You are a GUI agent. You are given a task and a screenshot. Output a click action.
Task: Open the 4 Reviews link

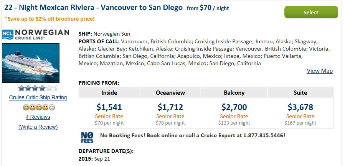click(x=38, y=117)
